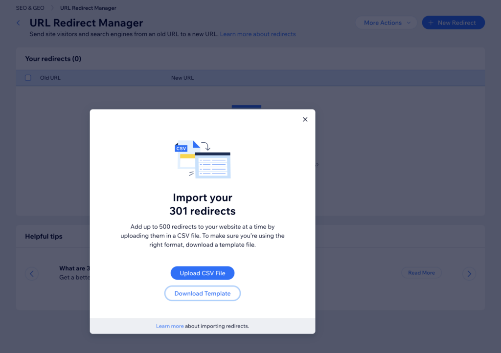Viewport: 501px width, 353px height.
Task: Click the Upload CSV File button
Action: [202, 273]
